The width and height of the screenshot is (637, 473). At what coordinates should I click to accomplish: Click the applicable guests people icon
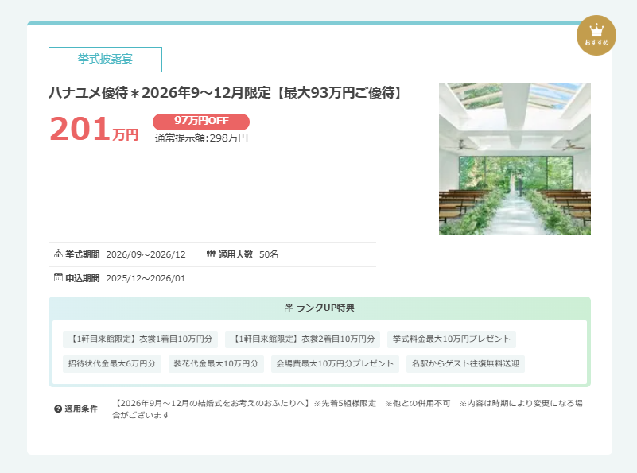[211, 254]
